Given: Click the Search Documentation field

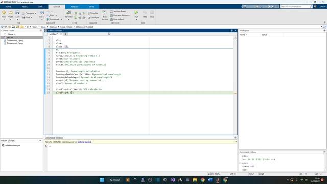Looking at the screenshot, I should 294,7.
